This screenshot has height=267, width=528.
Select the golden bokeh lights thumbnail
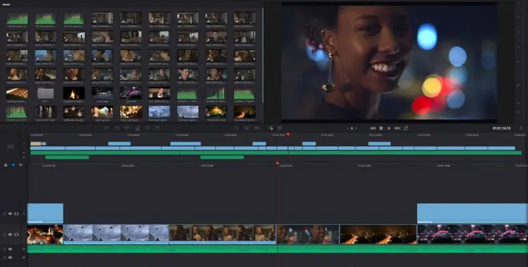(131, 111)
